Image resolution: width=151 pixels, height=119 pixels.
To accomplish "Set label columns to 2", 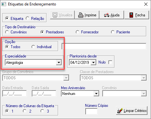I will [25, 111].
